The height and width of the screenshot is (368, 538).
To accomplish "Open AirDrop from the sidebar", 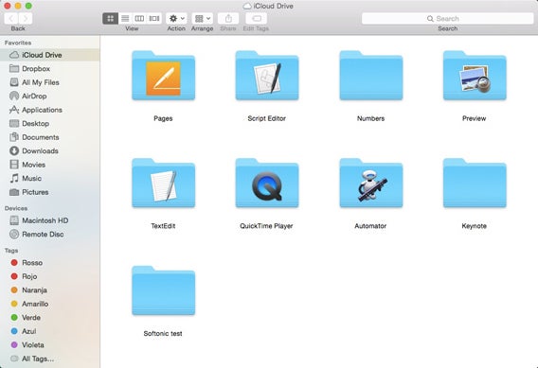I will pyautogui.click(x=50, y=96).
